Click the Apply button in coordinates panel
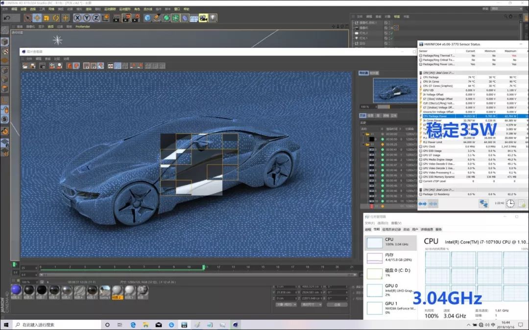Image resolution: width=529 pixels, height=330 pixels. click(x=337, y=304)
